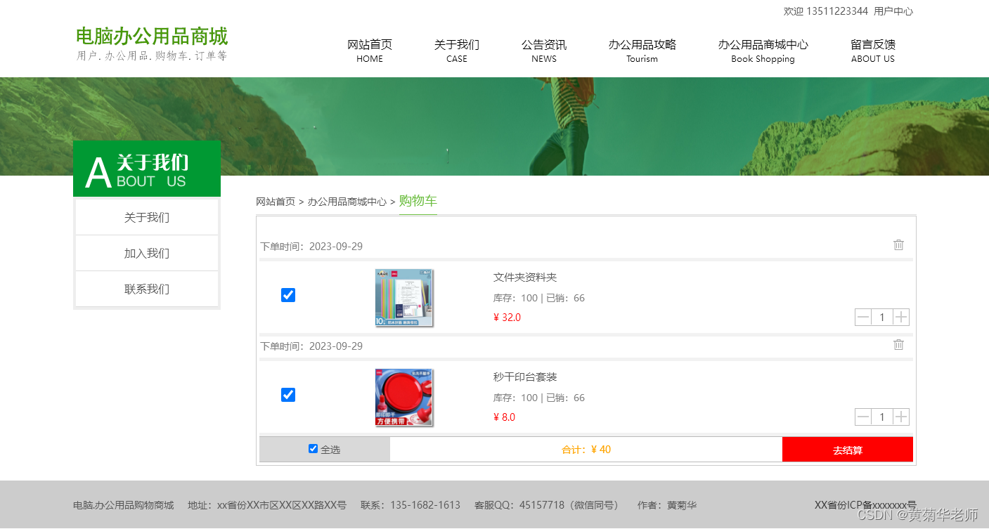Image resolution: width=989 pixels, height=529 pixels.
Task: Increase quantity of 秒干印台套装 with plus icon
Action: [901, 417]
